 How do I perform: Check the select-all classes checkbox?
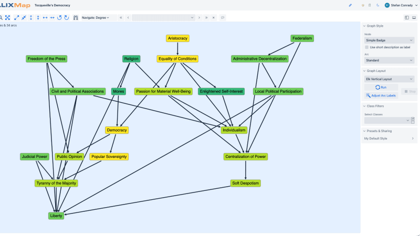tap(413, 119)
